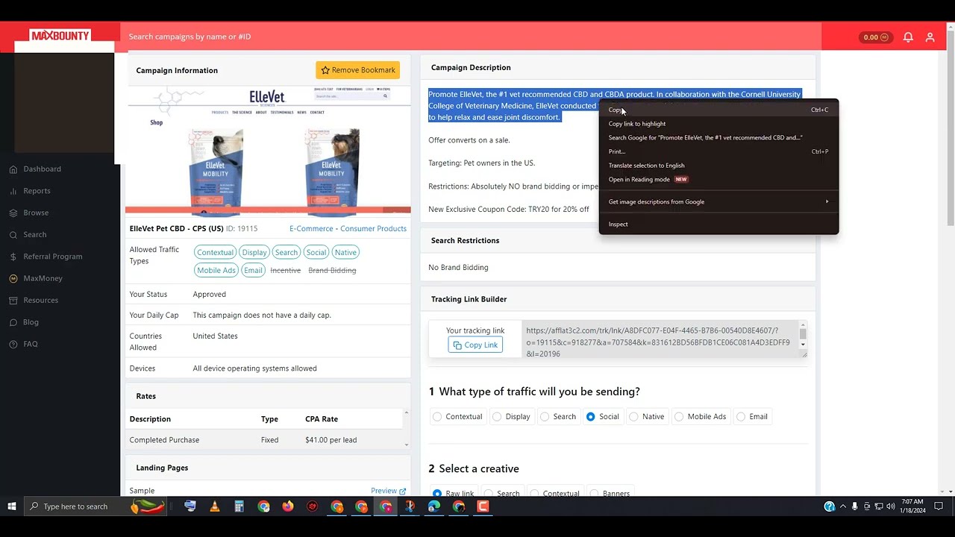Select Display traffic type radio
Screen dimensions: 955x537
click(x=497, y=417)
